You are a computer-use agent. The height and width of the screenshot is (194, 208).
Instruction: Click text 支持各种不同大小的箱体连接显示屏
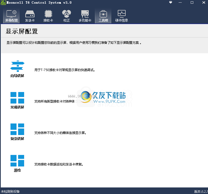tap(60, 133)
